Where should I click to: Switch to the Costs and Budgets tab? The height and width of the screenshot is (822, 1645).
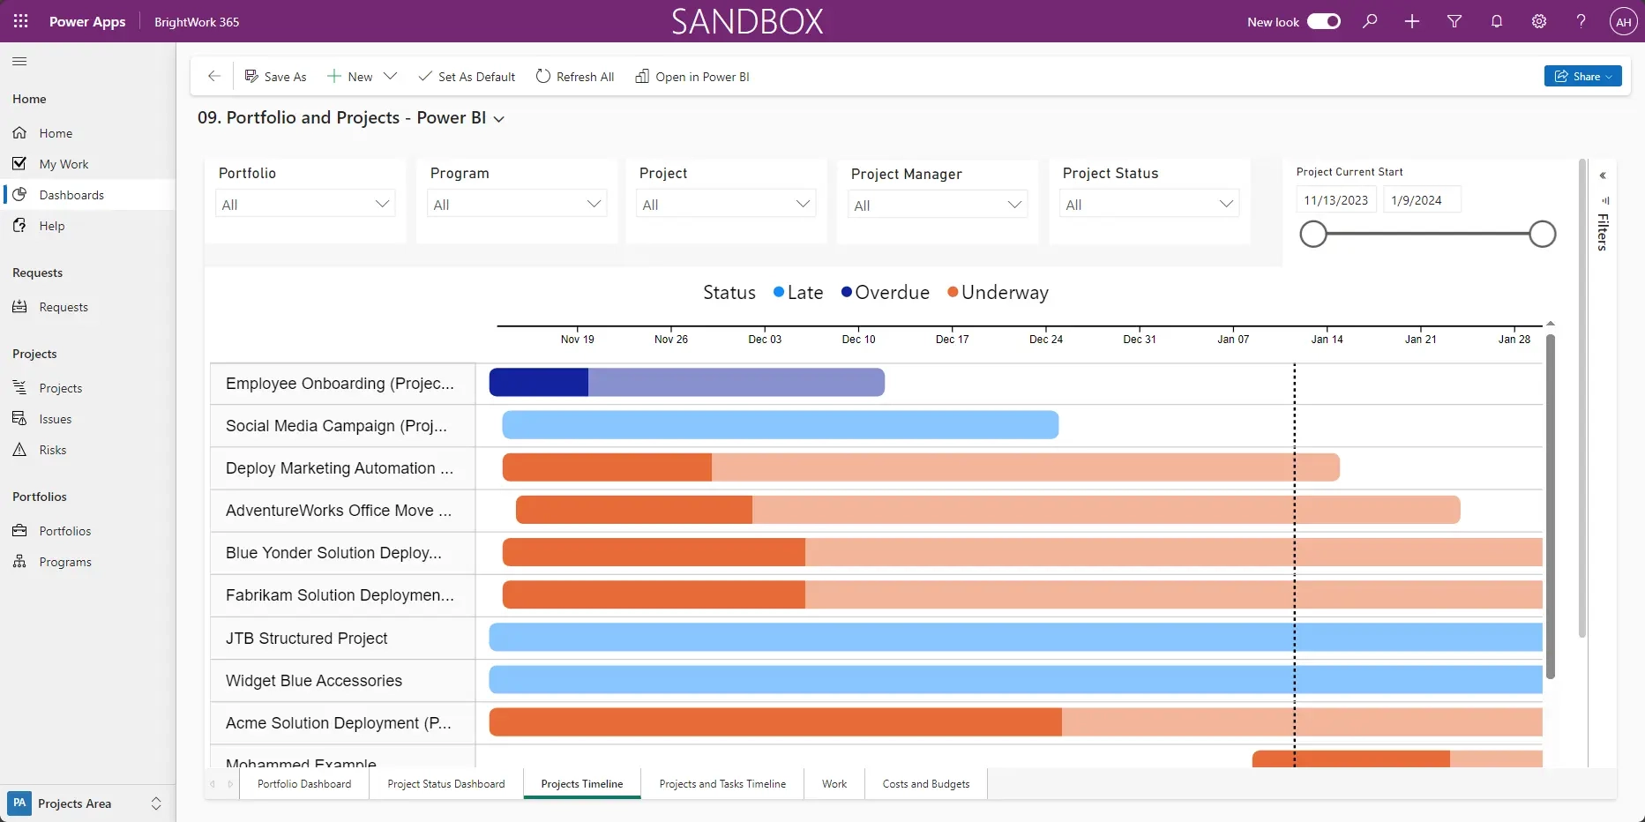pyautogui.click(x=925, y=783)
